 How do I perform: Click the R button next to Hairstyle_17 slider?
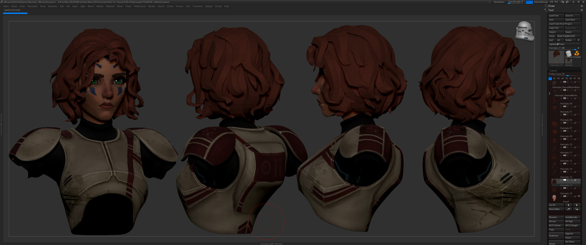click(578, 48)
